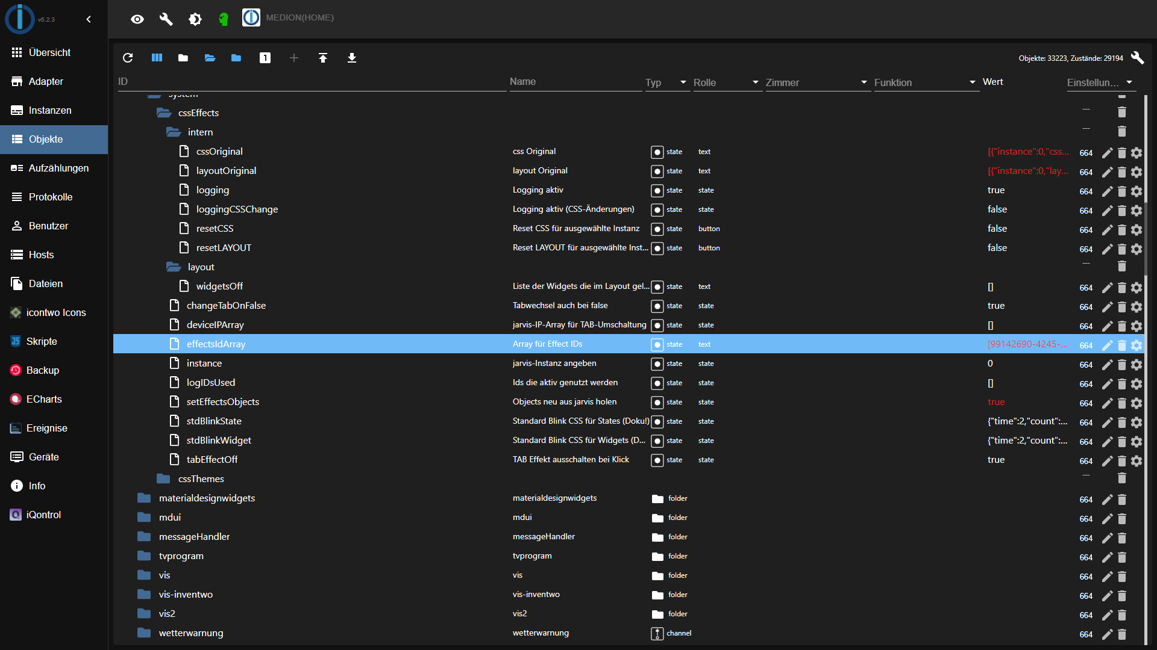Open system settings wrench in top bar

pyautogui.click(x=166, y=19)
